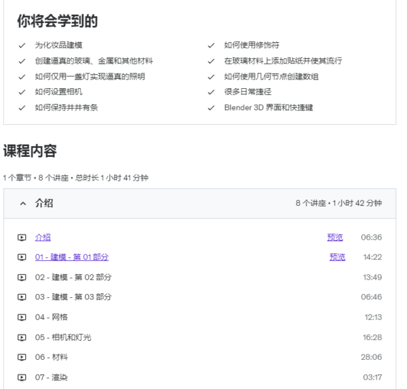The image size is (407, 389).
Task: Select lecture text 02 - 建模 - 第 02 部分
Action: [x=73, y=277]
